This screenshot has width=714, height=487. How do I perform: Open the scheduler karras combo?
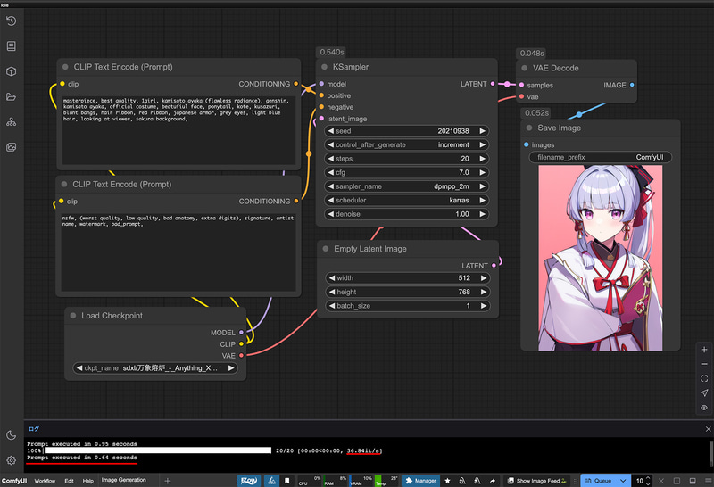[x=407, y=201]
